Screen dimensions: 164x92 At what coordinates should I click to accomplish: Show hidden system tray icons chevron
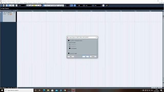coord(141,90)
